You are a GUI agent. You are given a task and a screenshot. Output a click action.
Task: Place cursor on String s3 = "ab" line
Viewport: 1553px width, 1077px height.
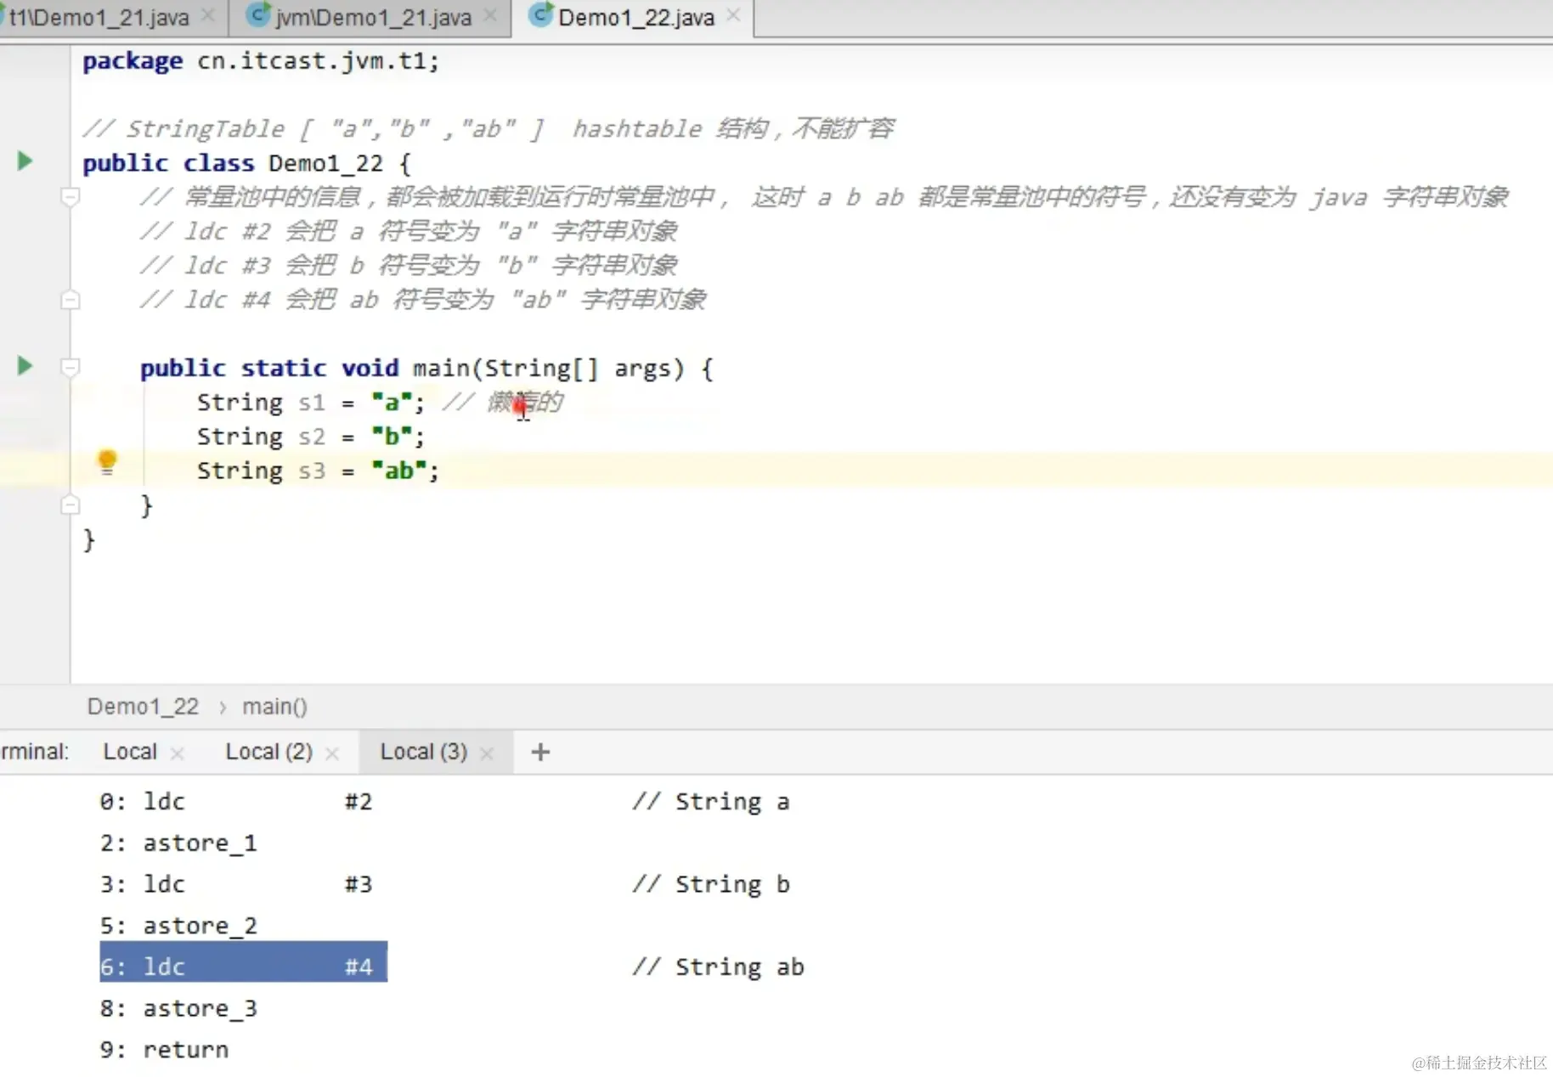click(318, 471)
